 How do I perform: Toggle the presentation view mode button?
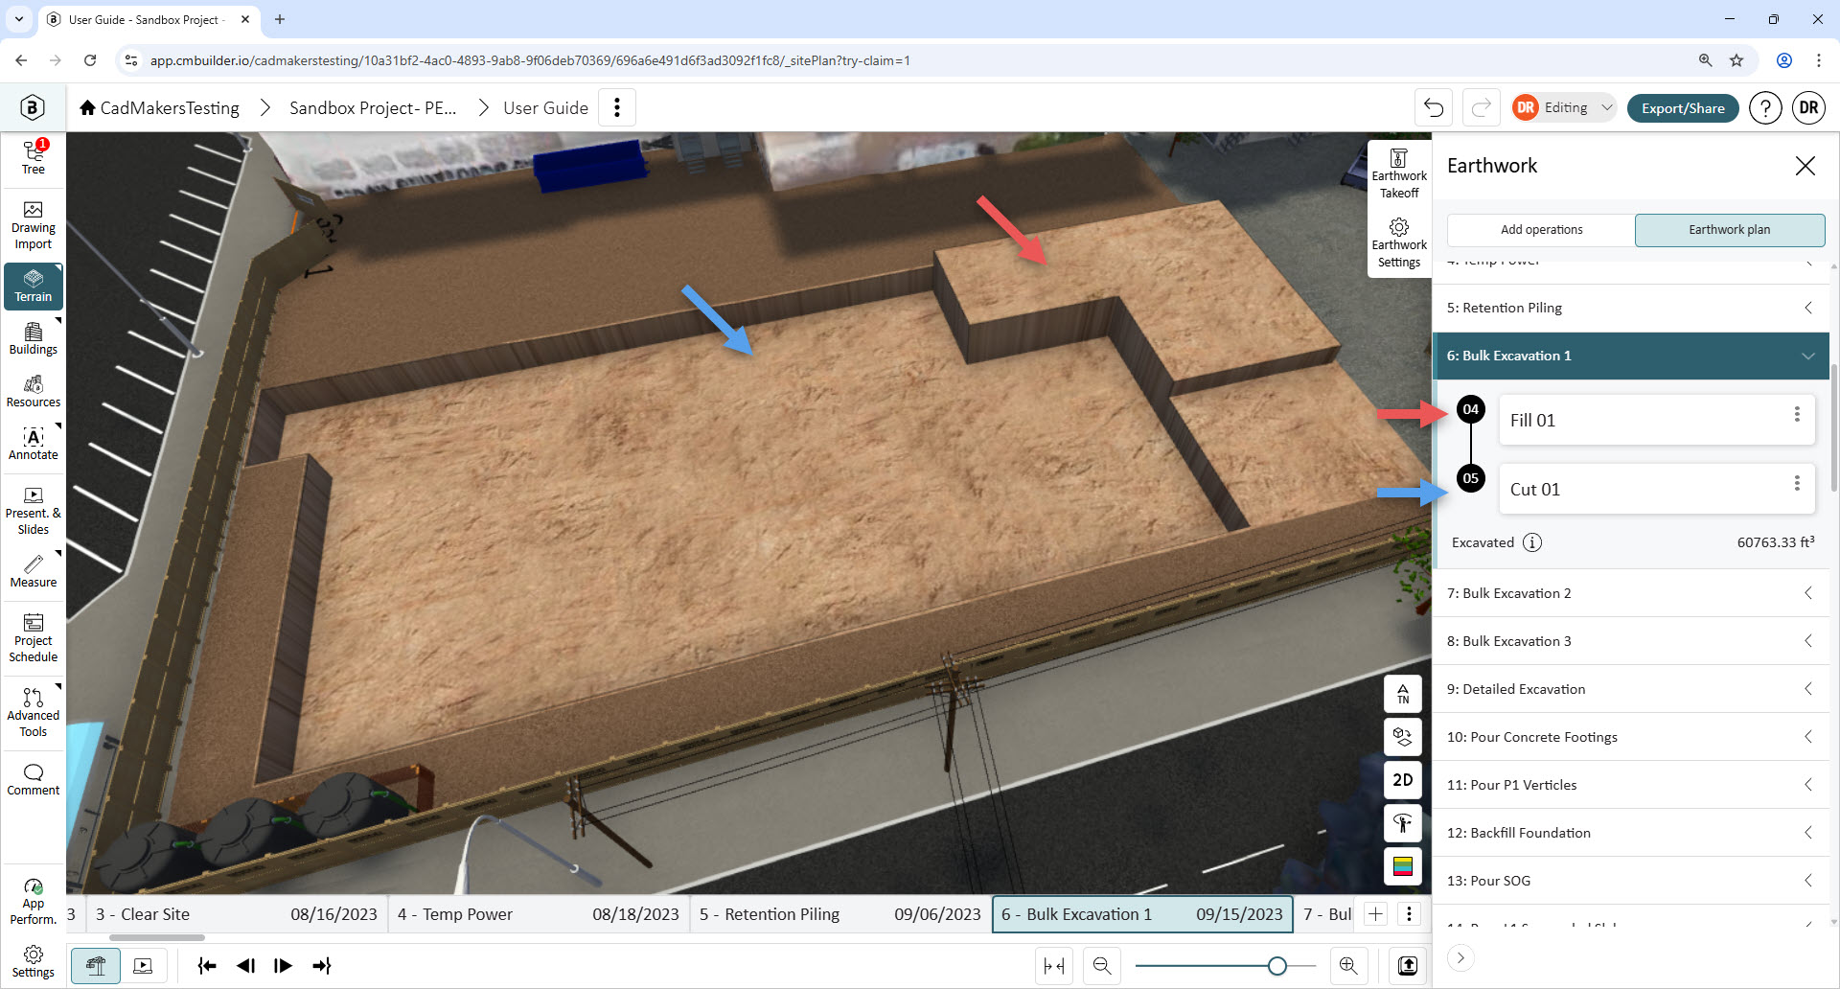pyautogui.click(x=143, y=966)
